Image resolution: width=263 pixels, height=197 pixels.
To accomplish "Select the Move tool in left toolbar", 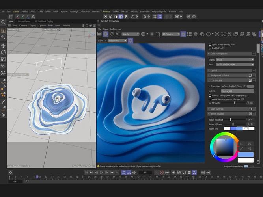I will click(x=3, y=46).
